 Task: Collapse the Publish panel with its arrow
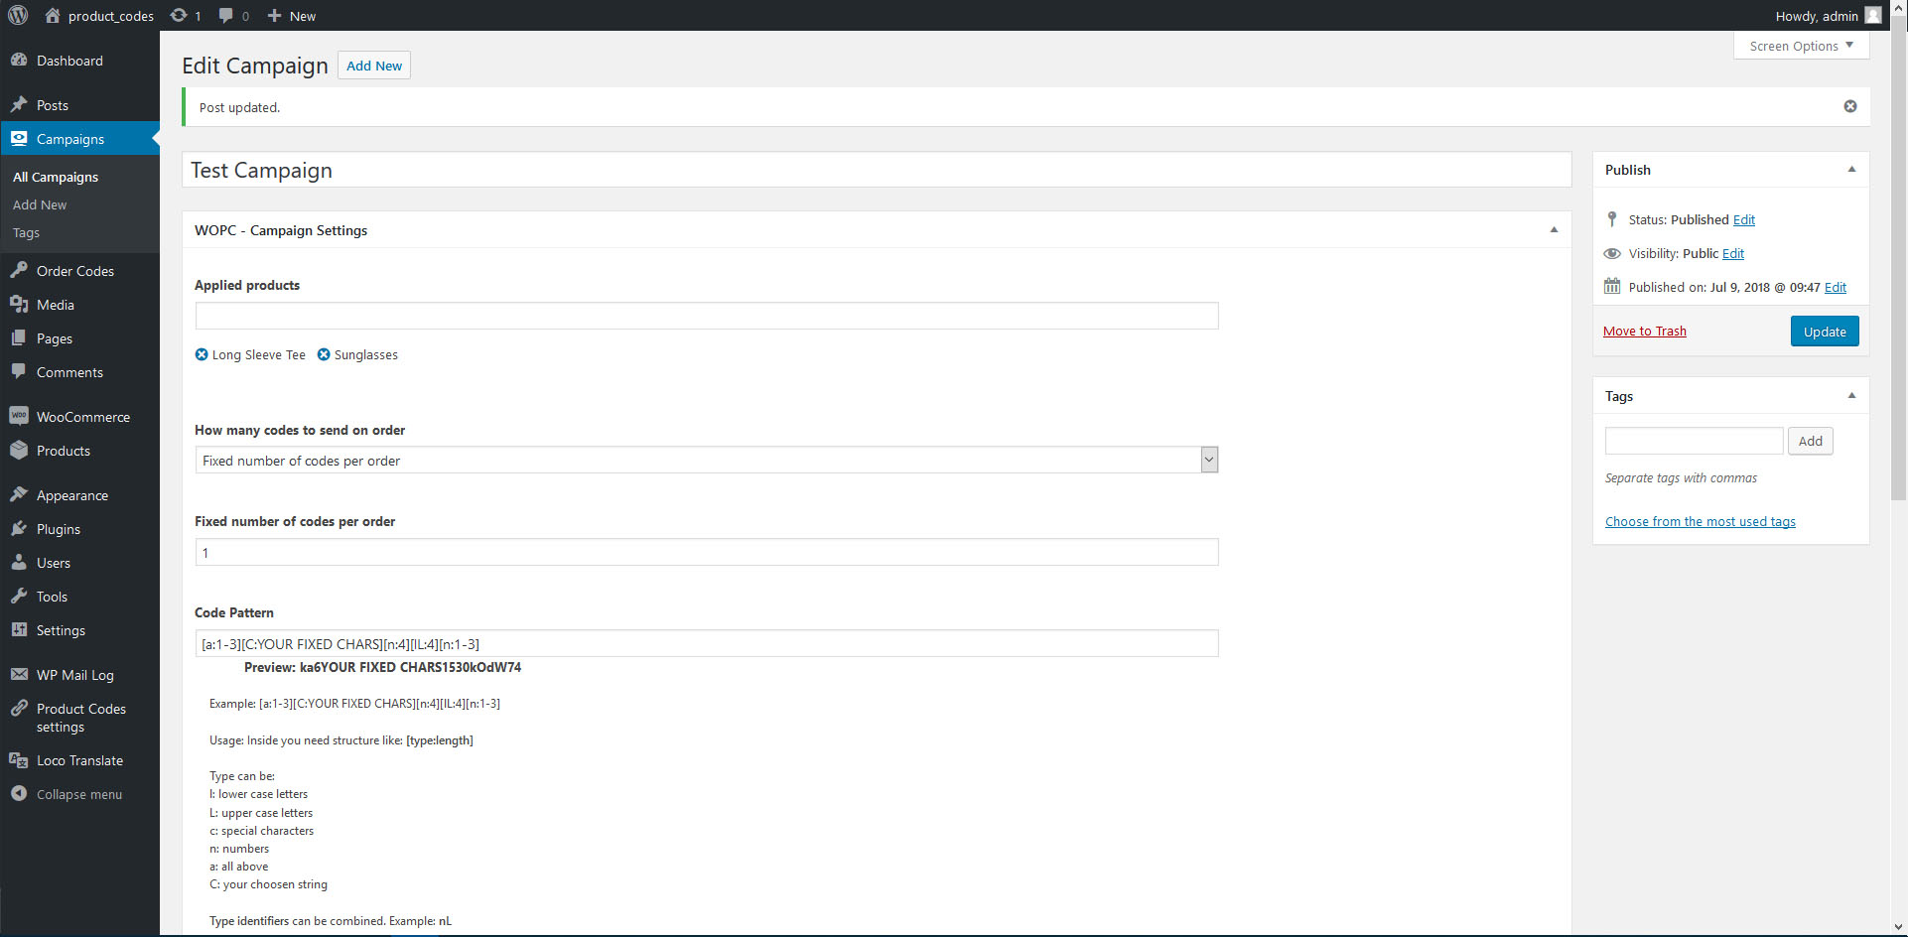pyautogui.click(x=1851, y=170)
